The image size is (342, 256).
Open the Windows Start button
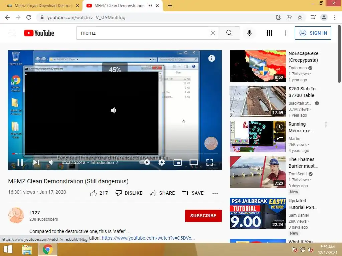click(8, 249)
